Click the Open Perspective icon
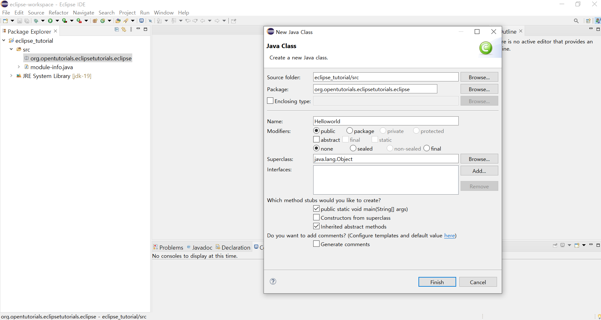Viewport: 601px width, 320px height. (x=588, y=21)
